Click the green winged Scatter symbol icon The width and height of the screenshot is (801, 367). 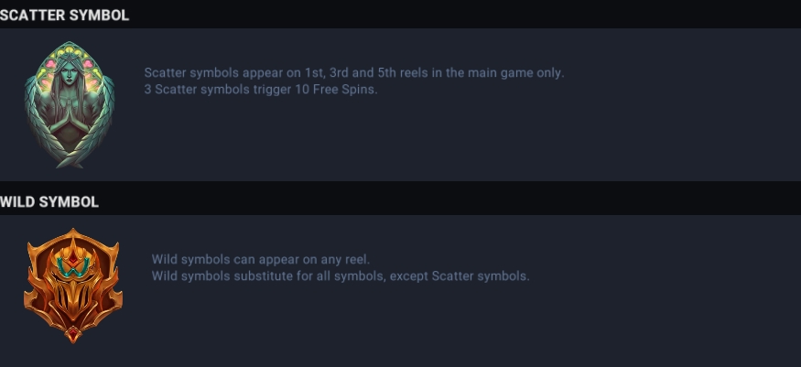pyautogui.click(x=70, y=104)
